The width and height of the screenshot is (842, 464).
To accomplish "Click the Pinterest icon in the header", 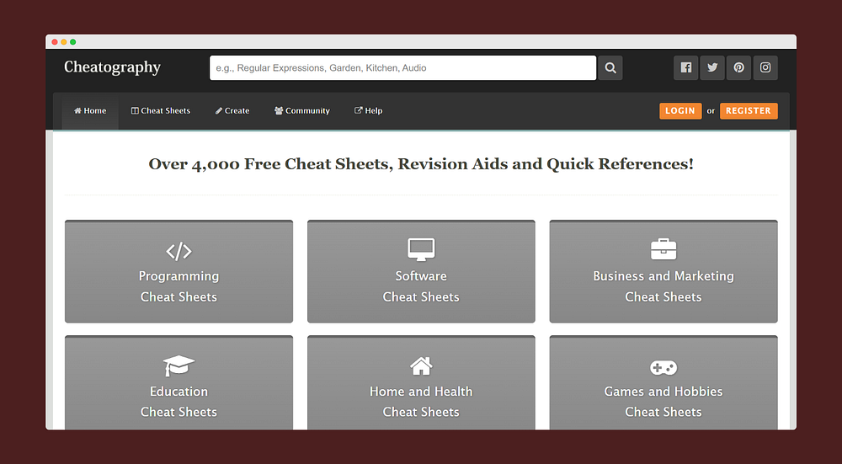I will pyautogui.click(x=738, y=68).
